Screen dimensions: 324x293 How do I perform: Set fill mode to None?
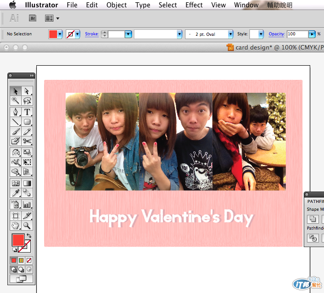(x=29, y=260)
